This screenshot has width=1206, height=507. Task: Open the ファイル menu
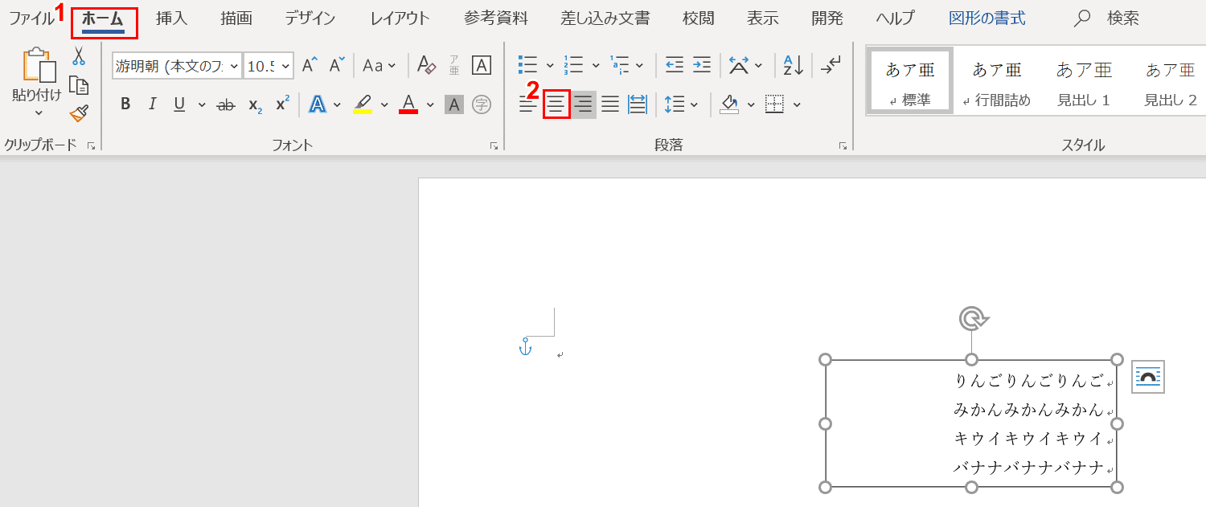pyautogui.click(x=31, y=18)
